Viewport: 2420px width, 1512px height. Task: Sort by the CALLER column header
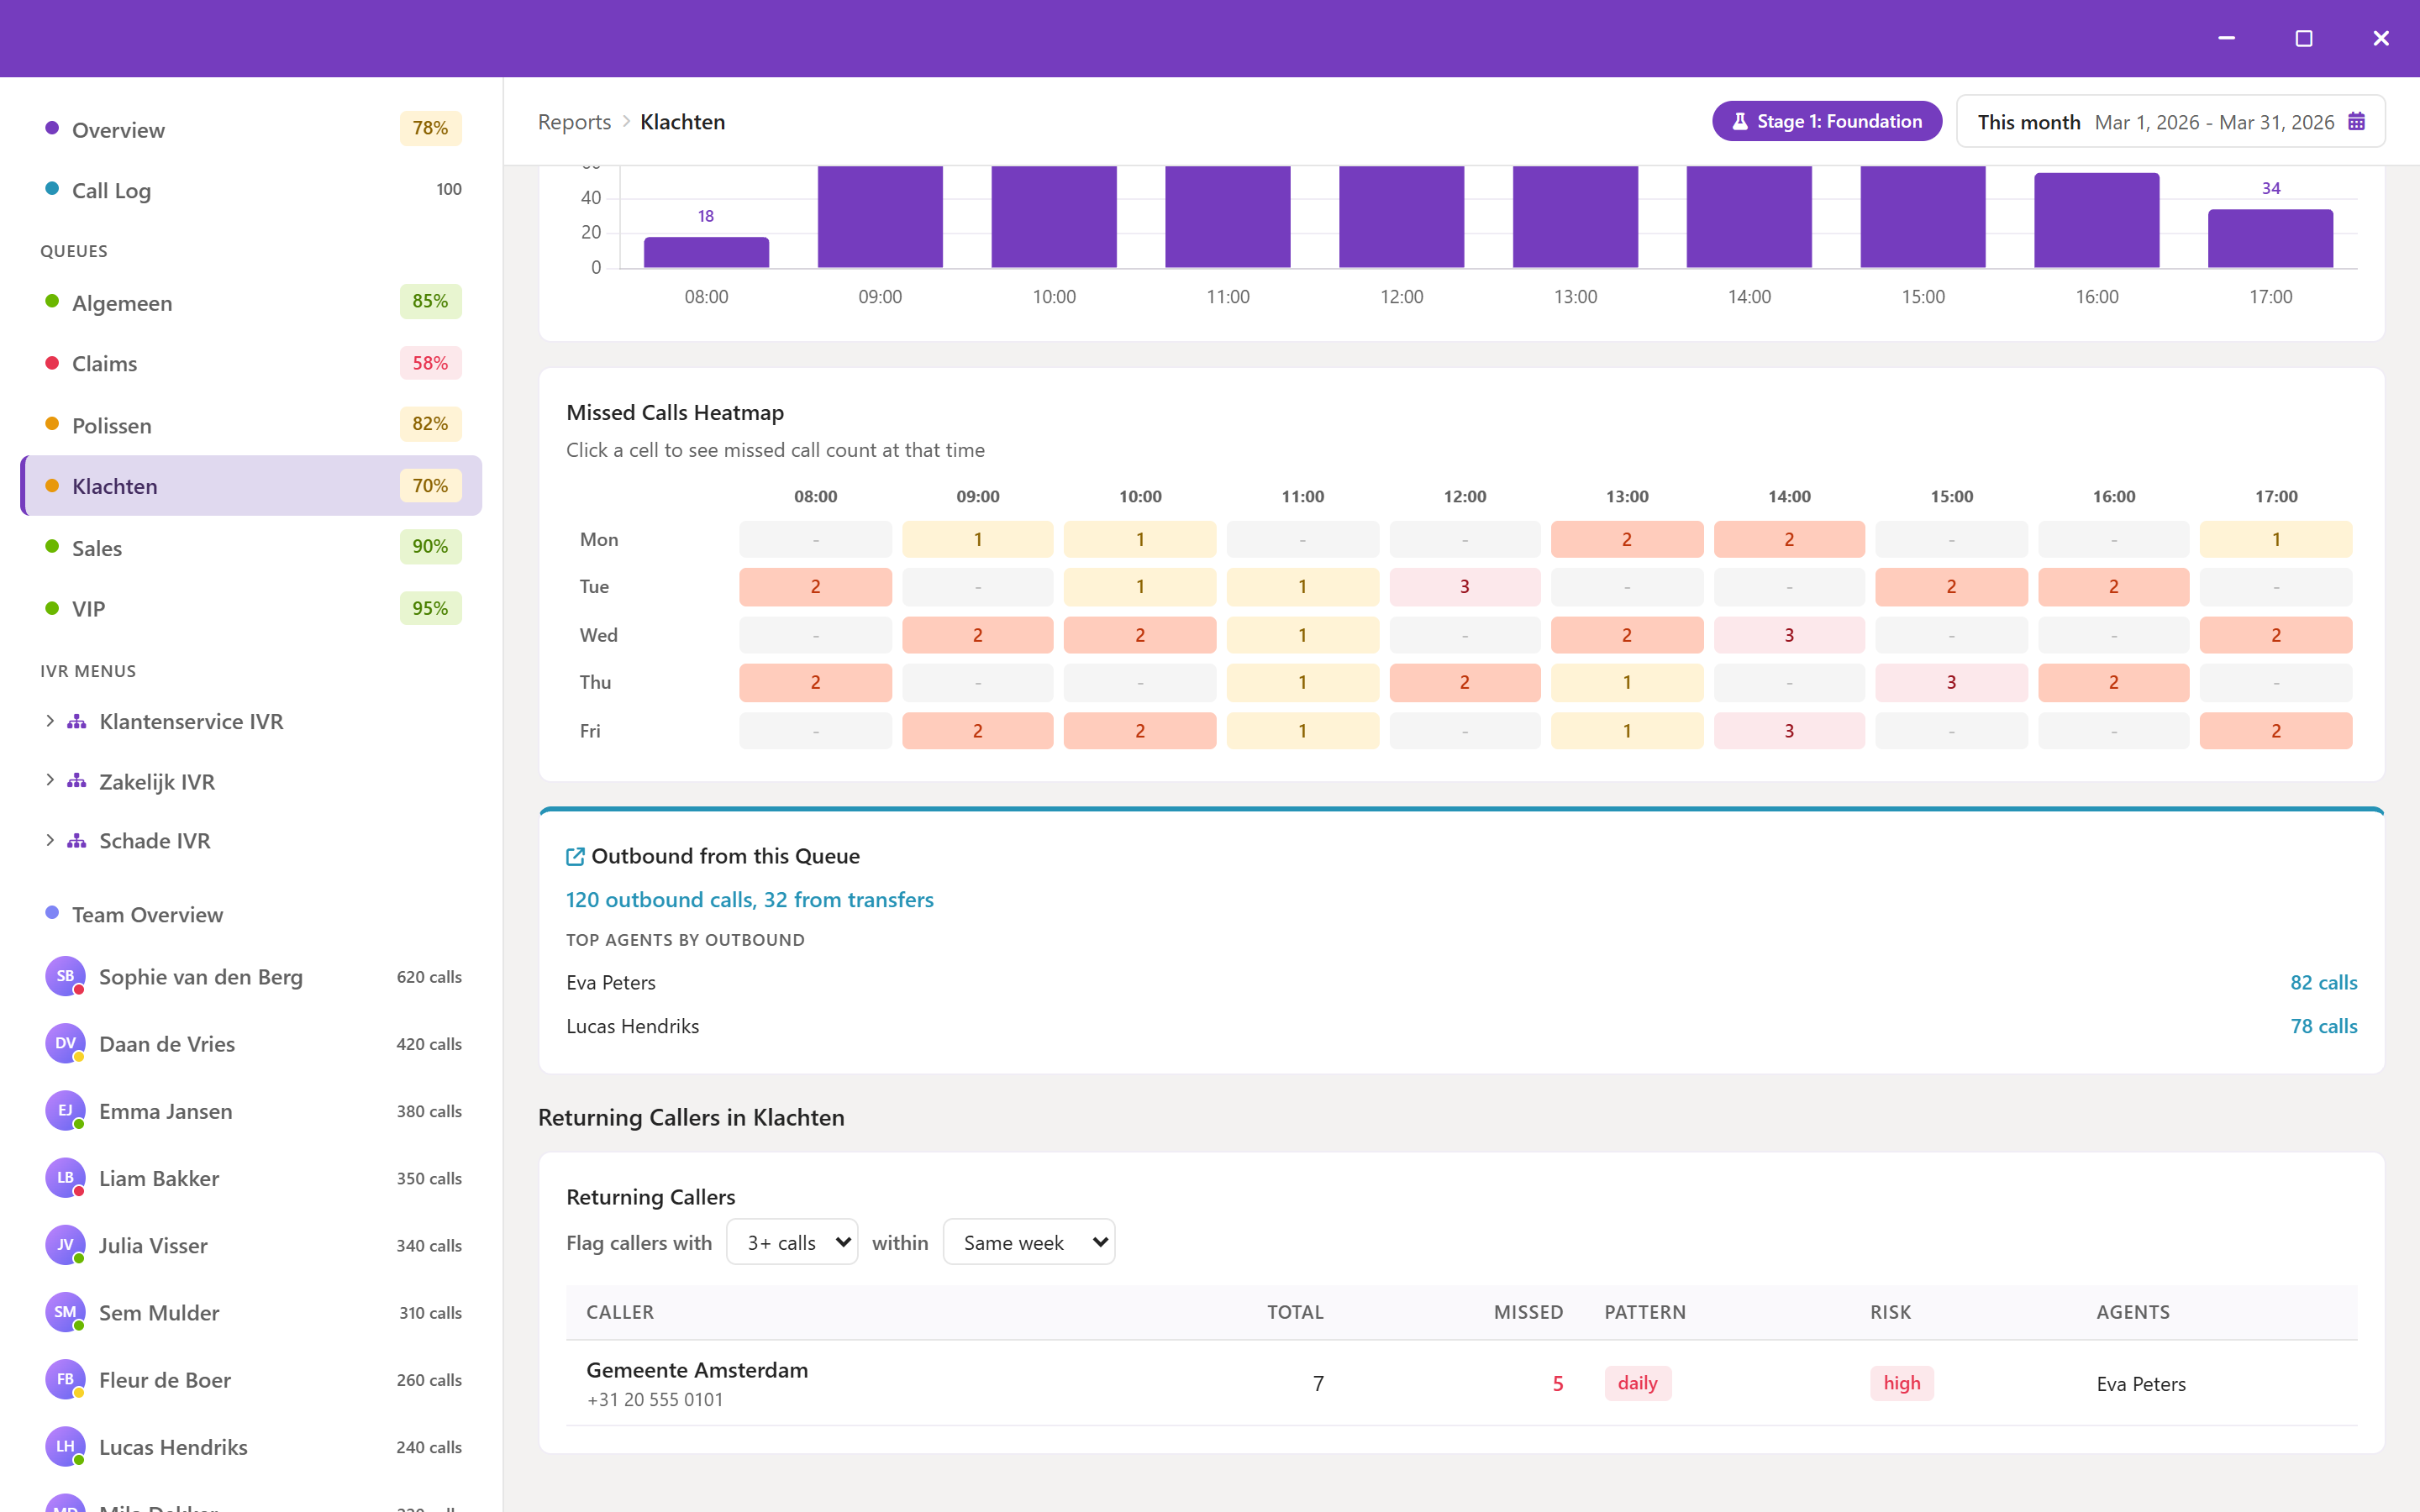pyautogui.click(x=620, y=1312)
